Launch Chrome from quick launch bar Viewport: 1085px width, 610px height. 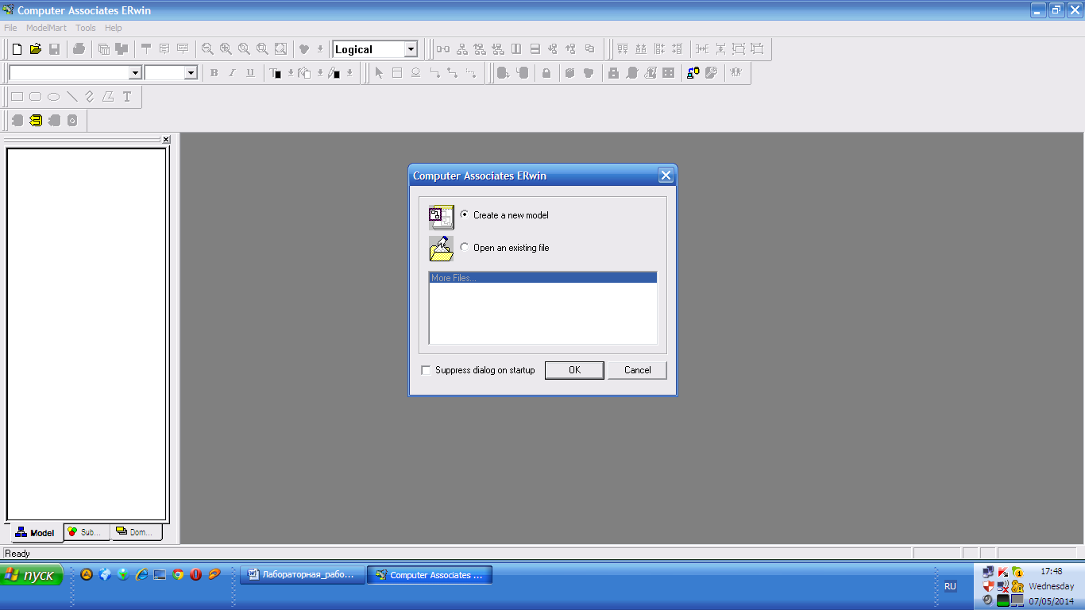178,574
